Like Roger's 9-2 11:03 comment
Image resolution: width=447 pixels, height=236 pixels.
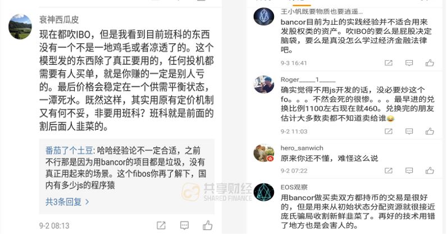(x=430, y=131)
